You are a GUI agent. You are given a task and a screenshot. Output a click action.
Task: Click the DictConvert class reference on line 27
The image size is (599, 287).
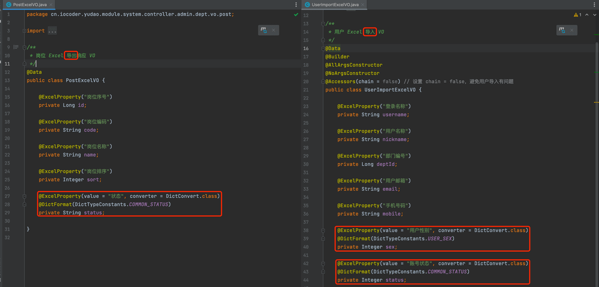182,196
